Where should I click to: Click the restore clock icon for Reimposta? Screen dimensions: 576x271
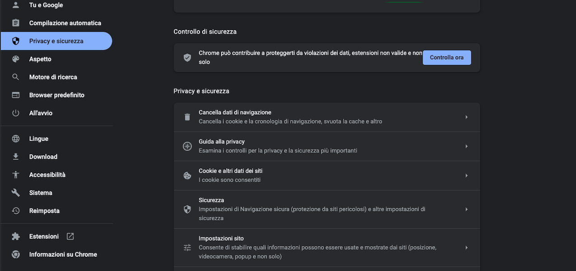(x=16, y=211)
